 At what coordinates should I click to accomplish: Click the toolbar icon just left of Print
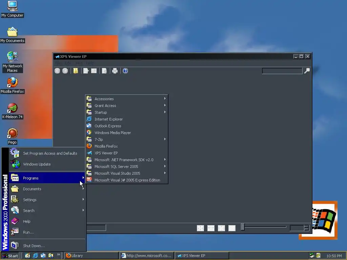tap(104, 71)
